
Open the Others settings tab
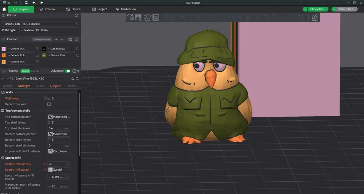coord(71,86)
